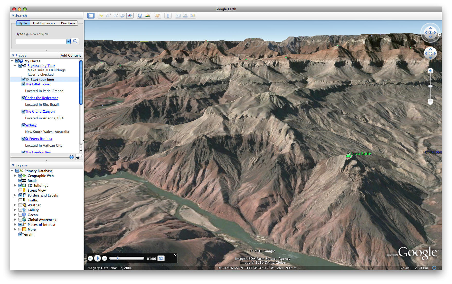The width and height of the screenshot is (452, 284).
Task: Select the Fly To tab
Action: point(23,23)
